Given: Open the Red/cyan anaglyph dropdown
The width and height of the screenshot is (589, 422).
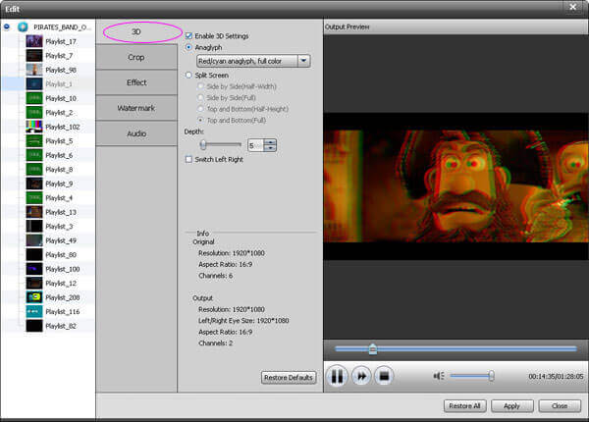Looking at the screenshot, I should tap(304, 61).
